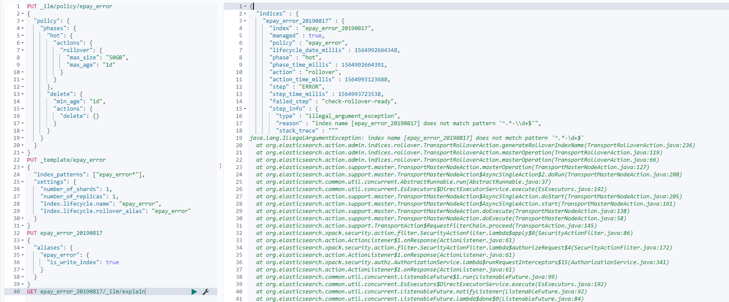Click the "number_of_shards": 1 line
729x302 pixels.
click(x=76, y=189)
